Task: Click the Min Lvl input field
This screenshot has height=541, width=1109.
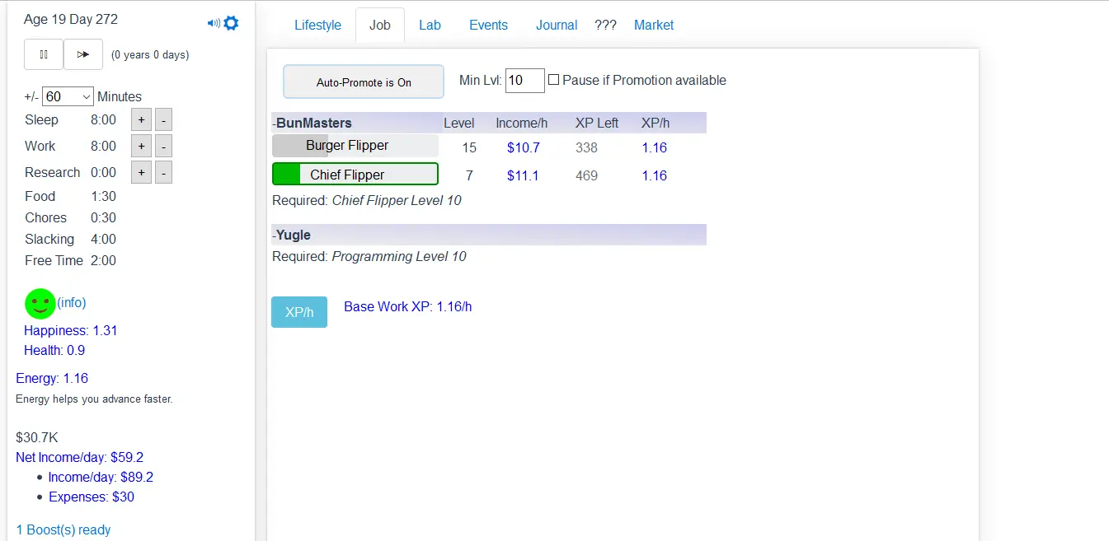Action: (524, 80)
